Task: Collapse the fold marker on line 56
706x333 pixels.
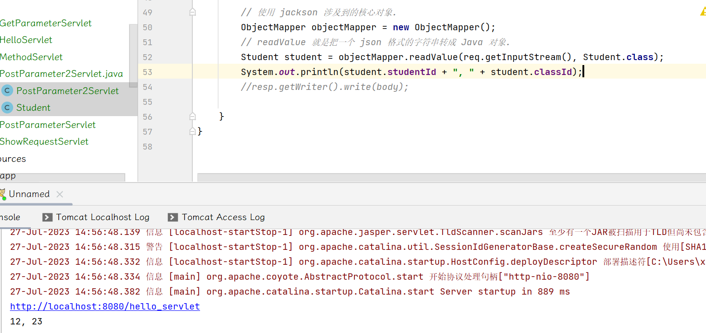Action: coord(192,117)
